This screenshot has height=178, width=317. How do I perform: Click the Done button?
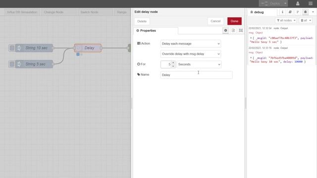click(234, 21)
